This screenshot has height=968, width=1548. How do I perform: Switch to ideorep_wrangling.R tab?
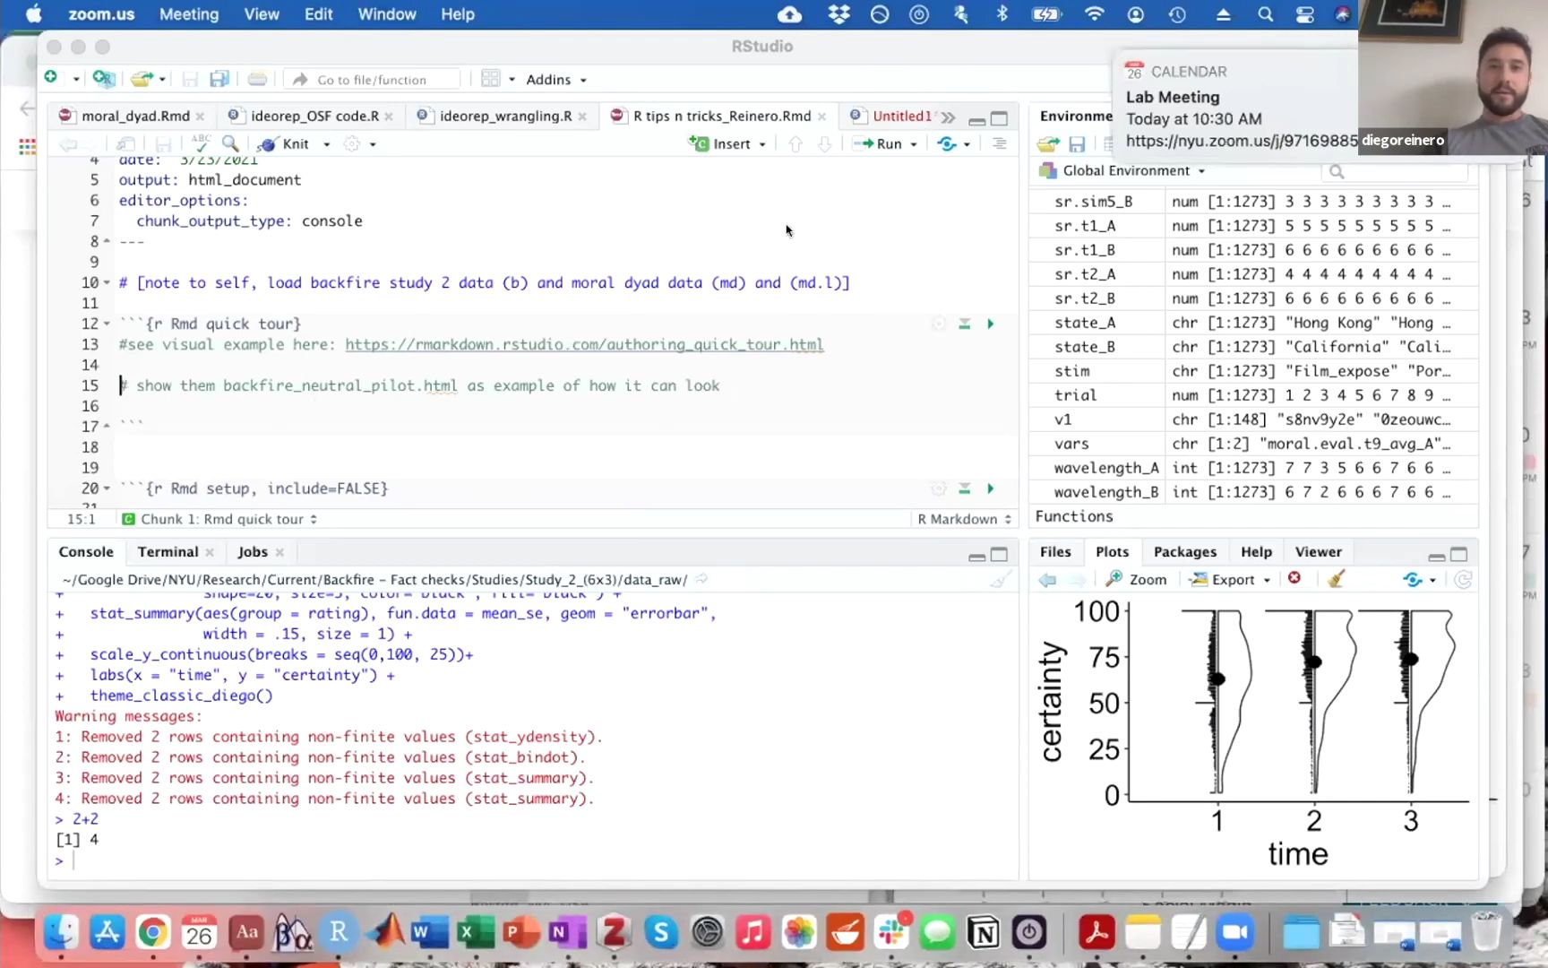(505, 116)
